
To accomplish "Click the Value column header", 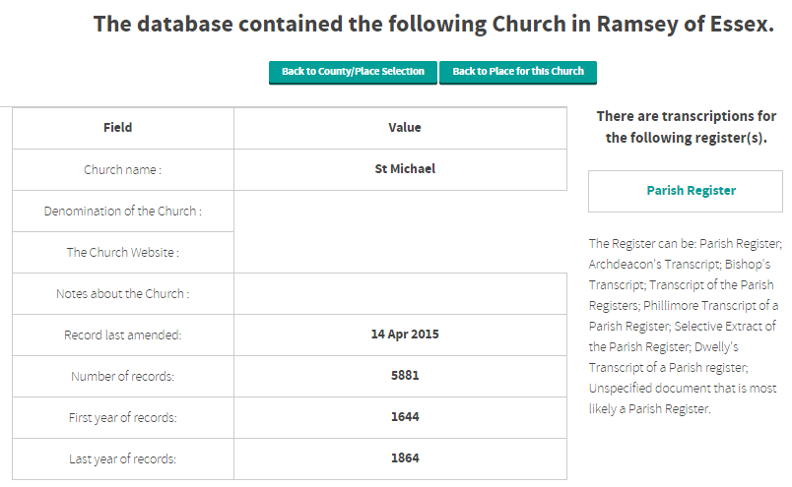I will [x=405, y=128].
